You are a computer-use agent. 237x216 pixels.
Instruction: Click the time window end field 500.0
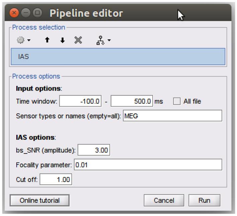pyautogui.click(x=132, y=102)
